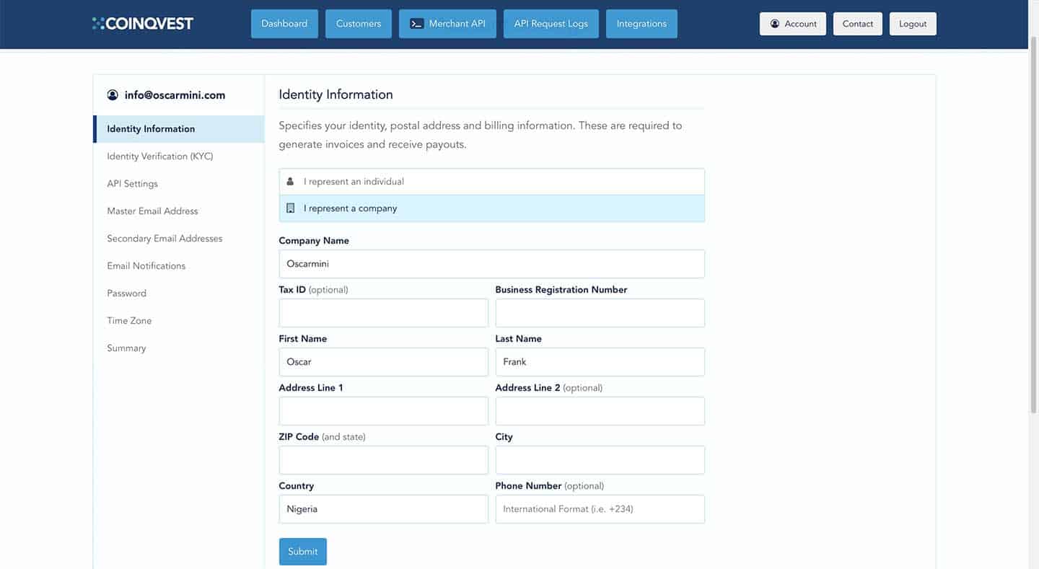This screenshot has height=569, width=1039.
Task: Click the Coinqvest logo
Action: pyautogui.click(x=143, y=24)
